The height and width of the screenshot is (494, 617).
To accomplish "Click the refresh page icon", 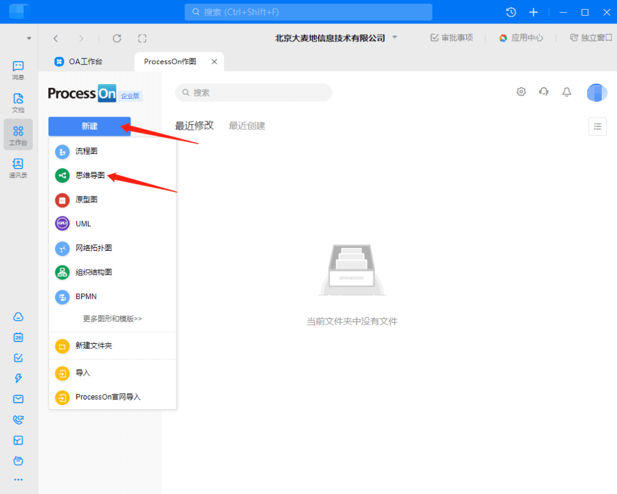I will [x=117, y=38].
